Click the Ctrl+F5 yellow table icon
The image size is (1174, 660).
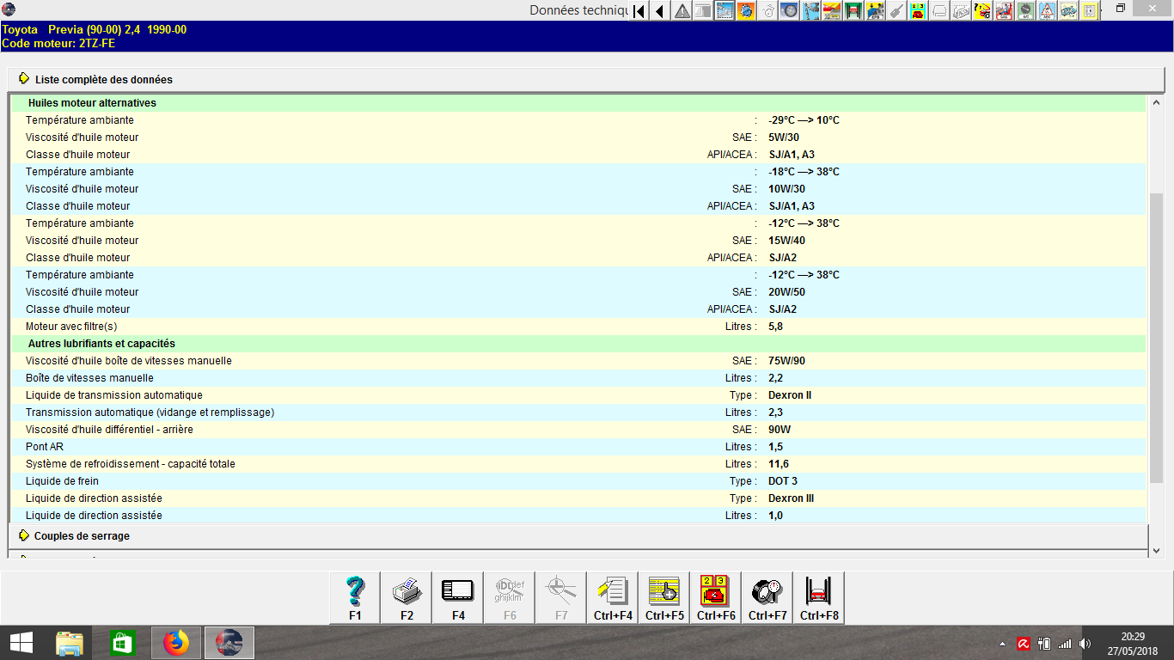pos(664,597)
